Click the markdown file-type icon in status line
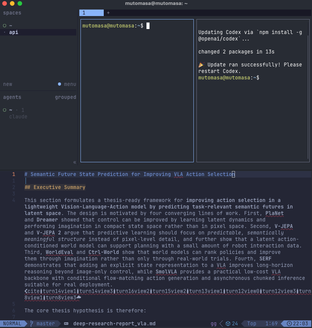 pos(66,323)
